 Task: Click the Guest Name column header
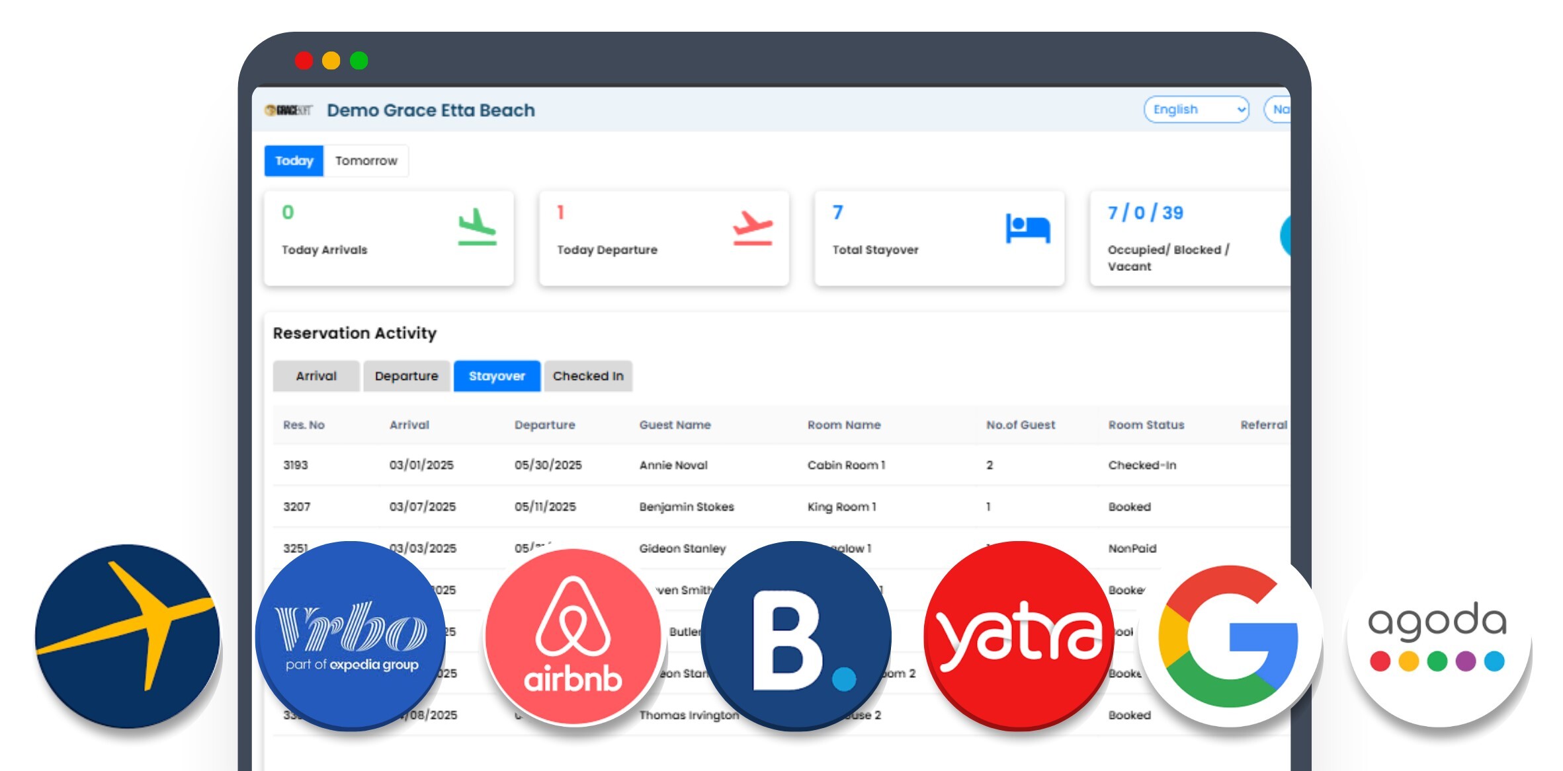(675, 425)
